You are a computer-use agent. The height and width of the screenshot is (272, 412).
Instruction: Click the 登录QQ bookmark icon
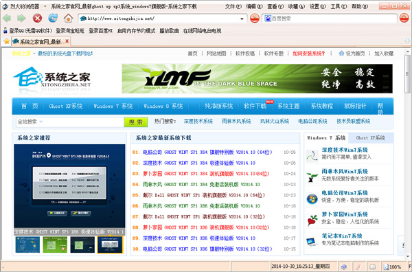[x=5, y=31]
